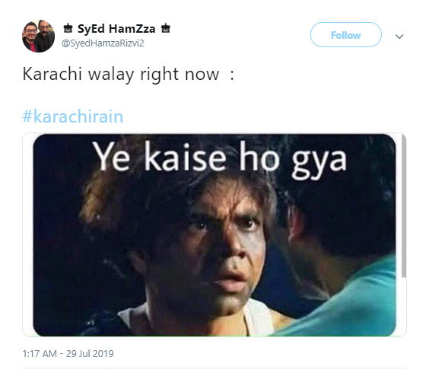View the attached meme image
The height and width of the screenshot is (370, 432).
[214, 235]
